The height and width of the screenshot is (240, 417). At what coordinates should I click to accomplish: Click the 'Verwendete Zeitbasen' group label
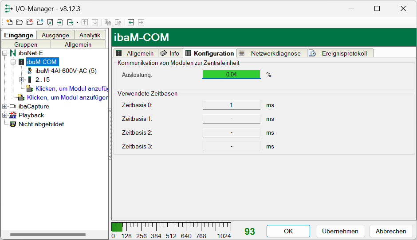pyautogui.click(x=147, y=93)
